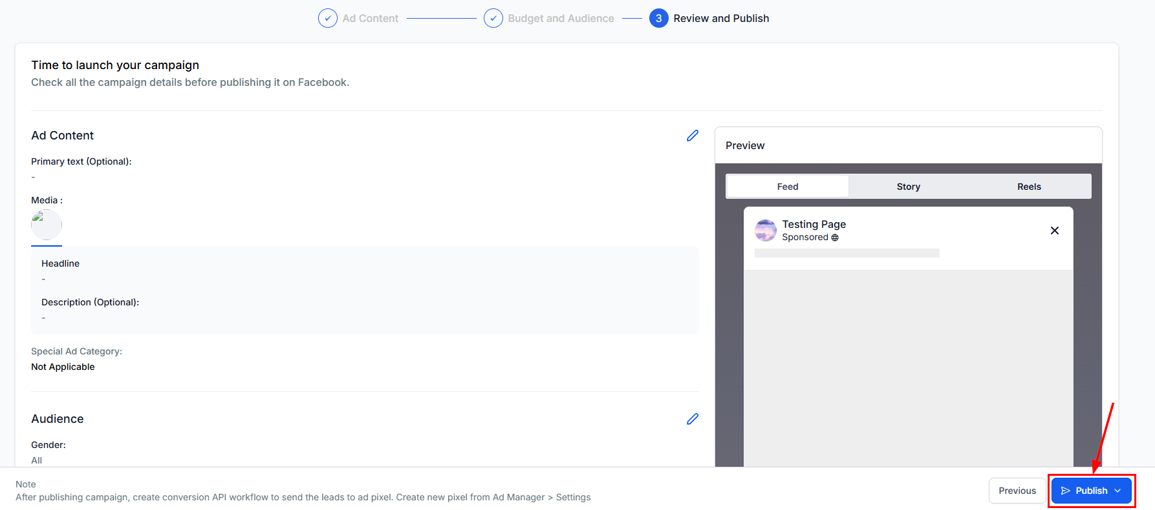The width and height of the screenshot is (1155, 510).
Task: Click the 'Note' label in footer
Action: pyautogui.click(x=26, y=484)
